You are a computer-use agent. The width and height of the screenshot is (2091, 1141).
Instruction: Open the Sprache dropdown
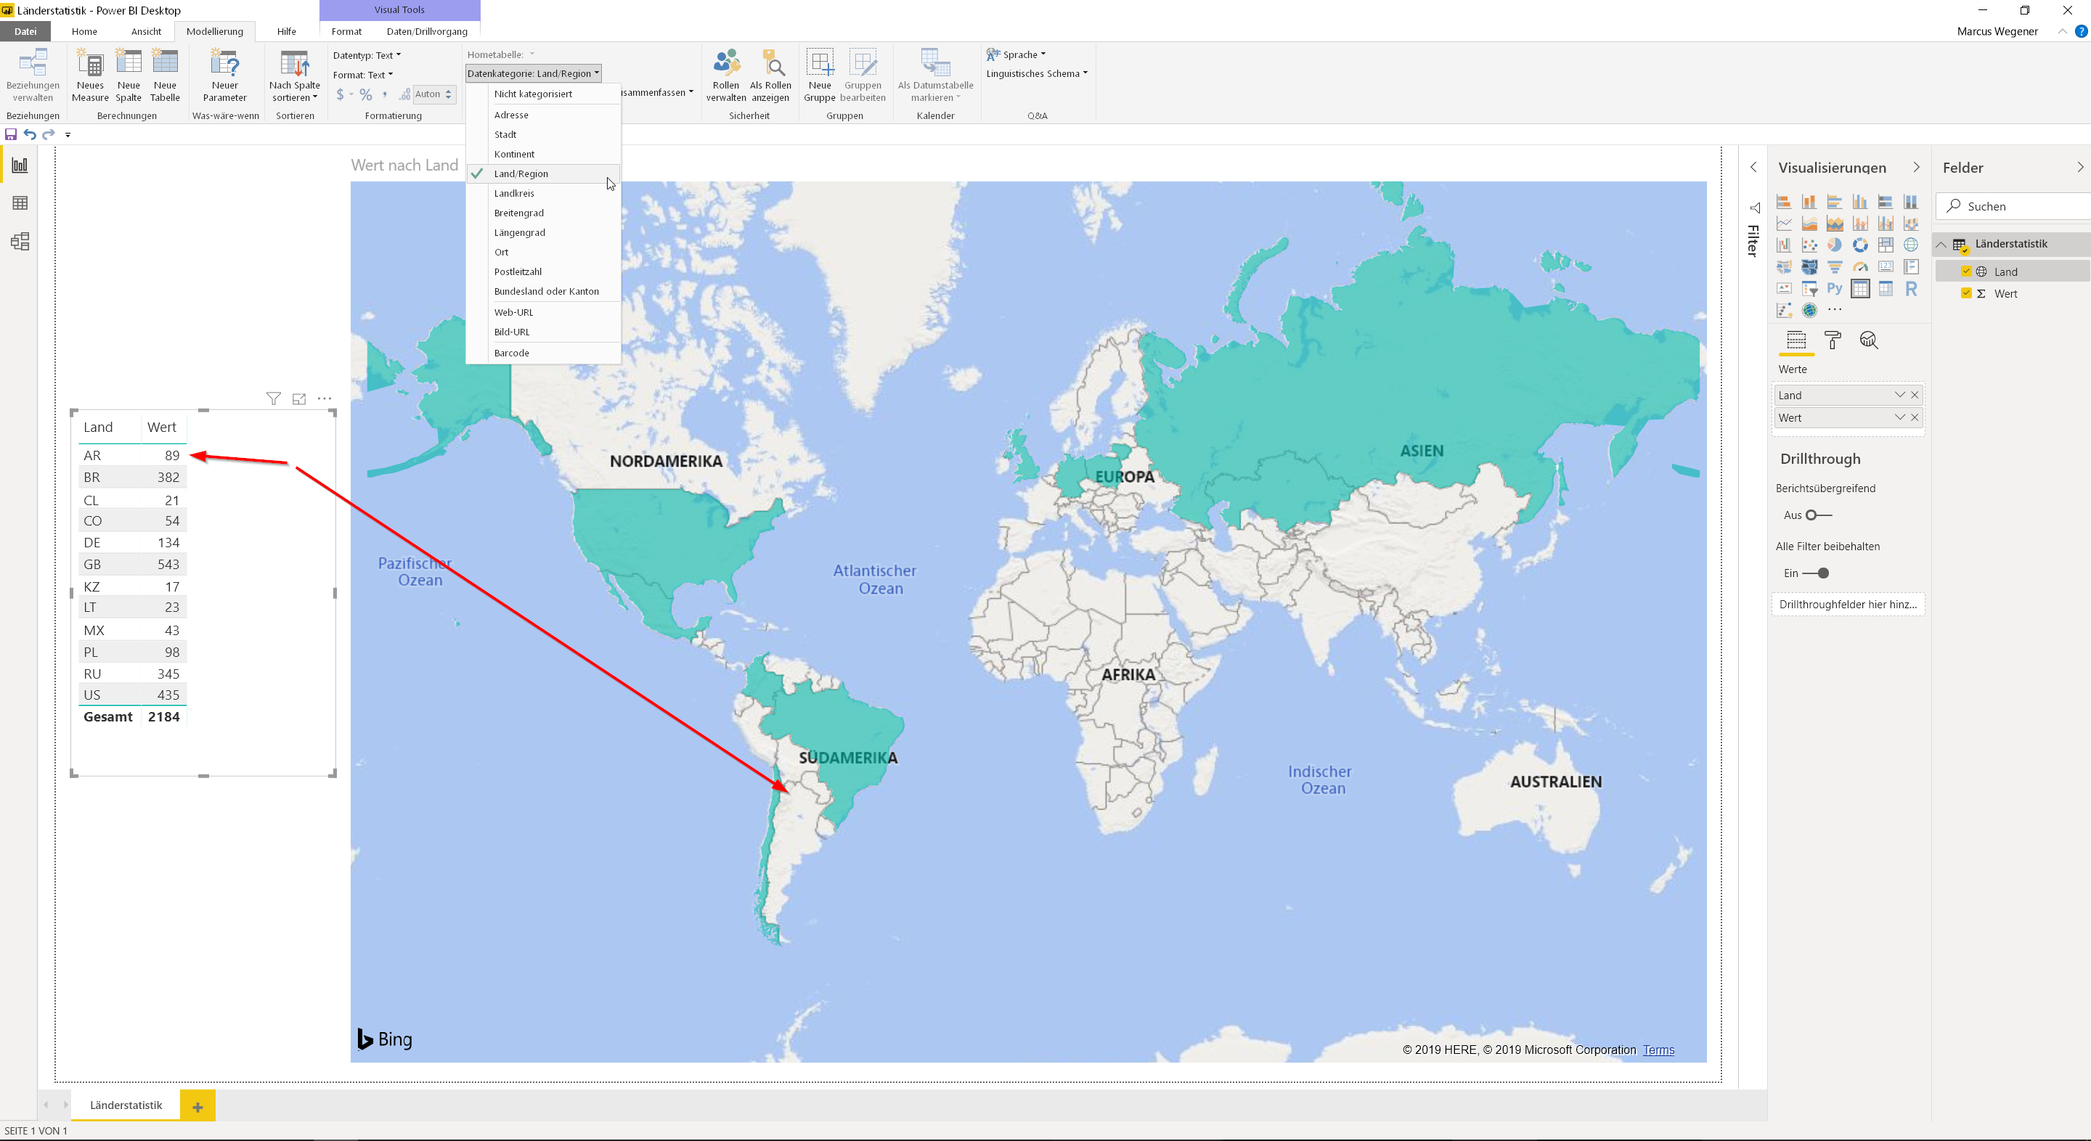click(1016, 54)
